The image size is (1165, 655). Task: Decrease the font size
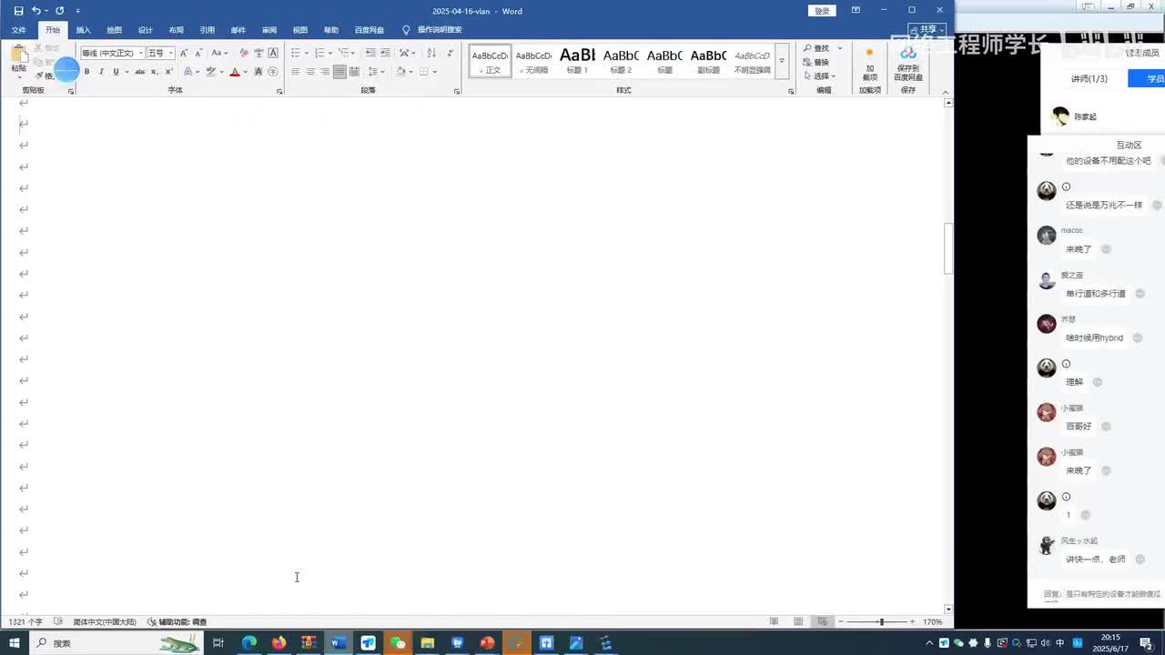click(198, 53)
